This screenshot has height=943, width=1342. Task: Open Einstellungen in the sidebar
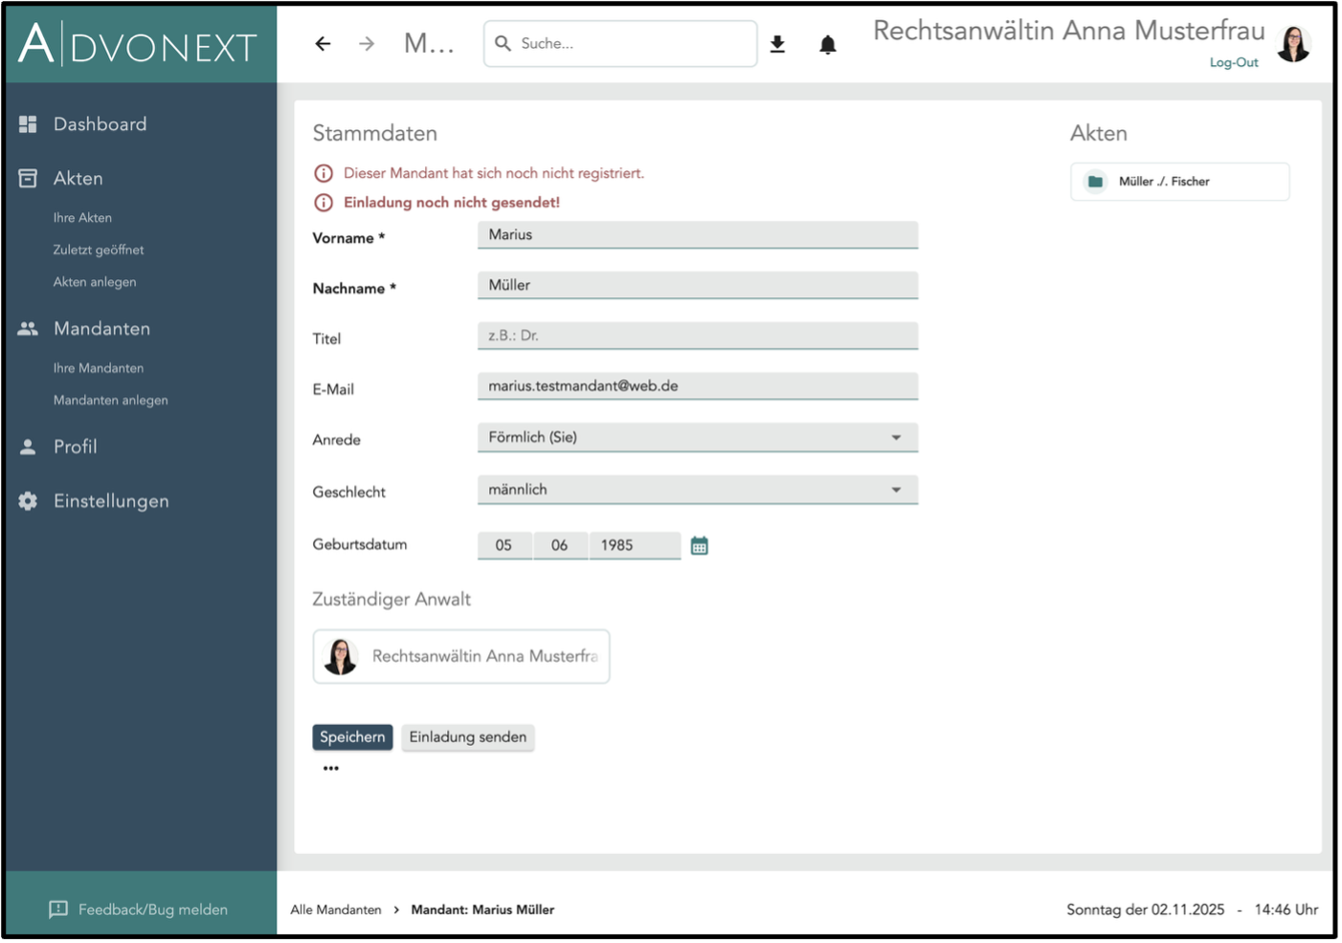click(111, 501)
